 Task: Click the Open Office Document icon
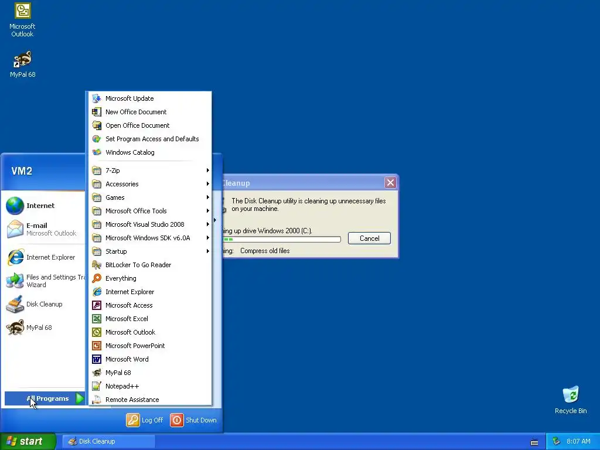point(97,125)
